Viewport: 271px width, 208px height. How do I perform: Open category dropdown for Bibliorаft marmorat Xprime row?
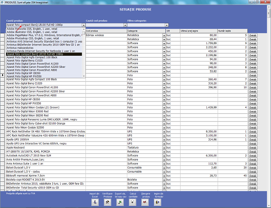point(164,176)
